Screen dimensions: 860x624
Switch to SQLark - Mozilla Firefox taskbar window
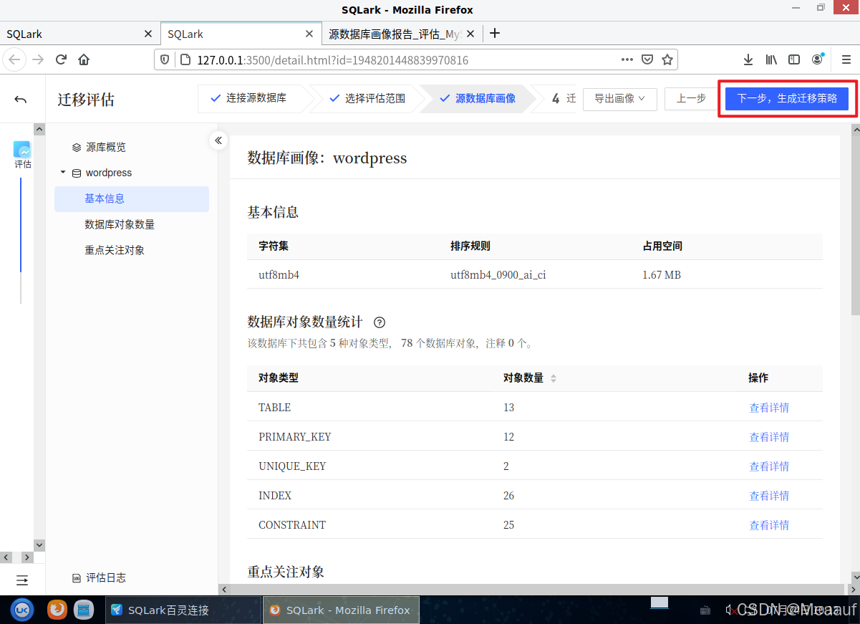[x=340, y=610]
